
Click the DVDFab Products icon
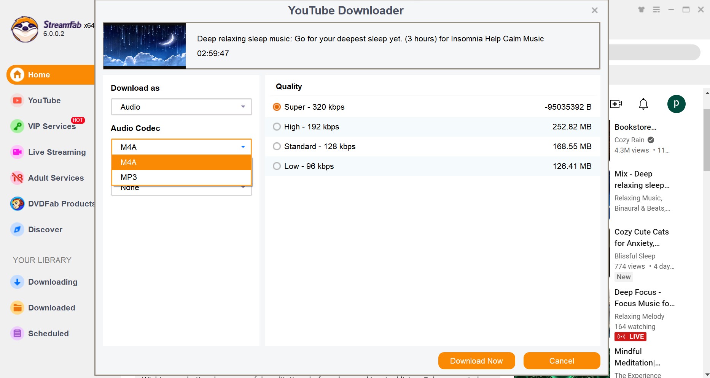[x=17, y=204]
